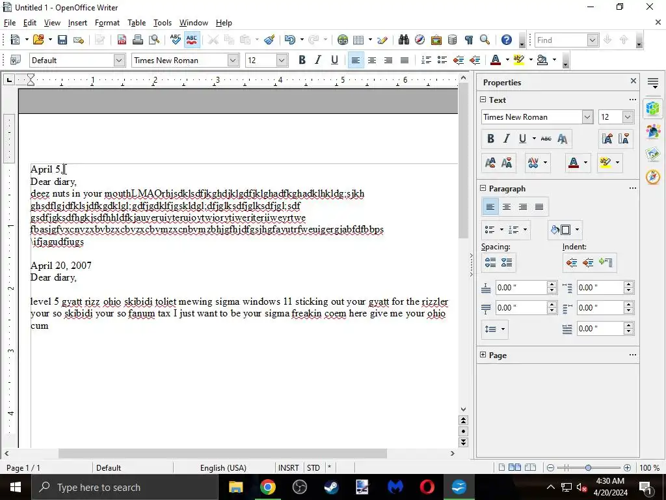The width and height of the screenshot is (666, 500).
Task: Open the Format menu
Action: 107,23
